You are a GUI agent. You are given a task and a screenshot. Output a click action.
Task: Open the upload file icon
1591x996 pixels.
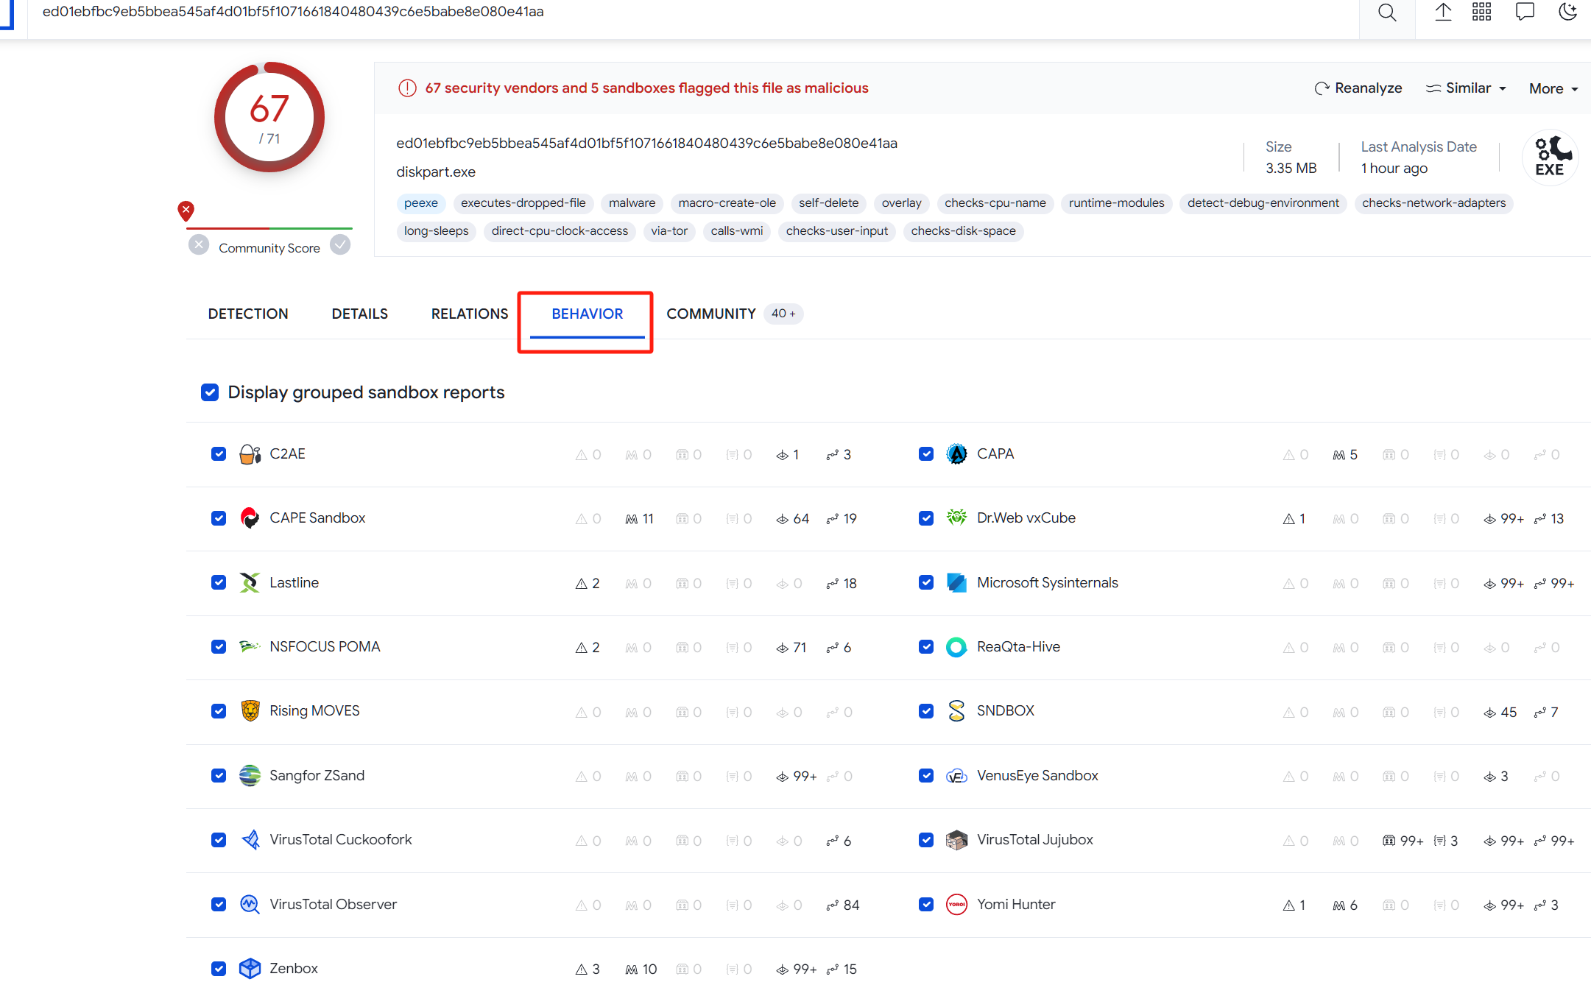pyautogui.click(x=1443, y=12)
